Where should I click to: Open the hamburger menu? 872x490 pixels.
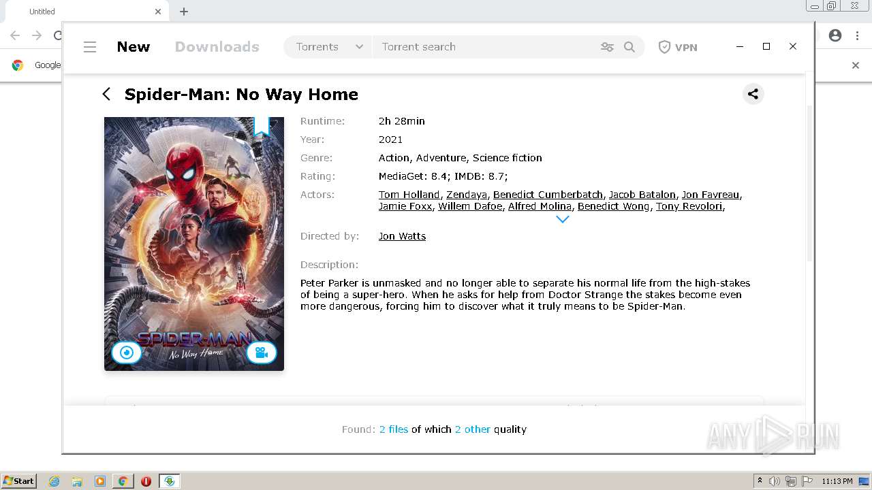coord(90,47)
